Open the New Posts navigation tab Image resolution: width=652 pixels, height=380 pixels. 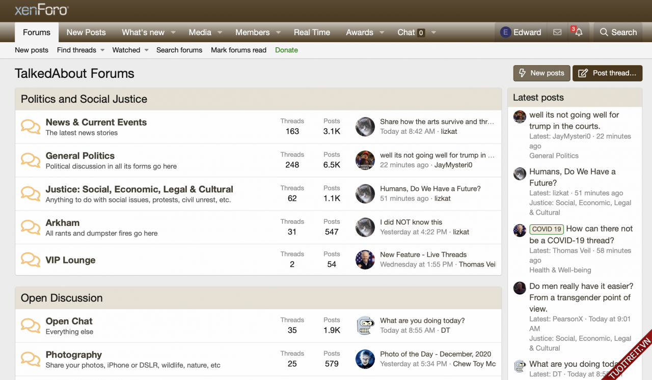[86, 32]
